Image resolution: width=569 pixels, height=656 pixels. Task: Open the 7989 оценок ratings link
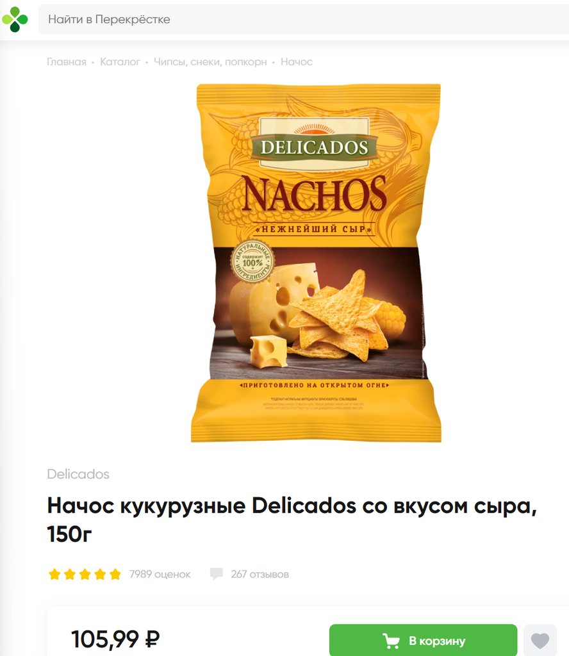(x=160, y=574)
